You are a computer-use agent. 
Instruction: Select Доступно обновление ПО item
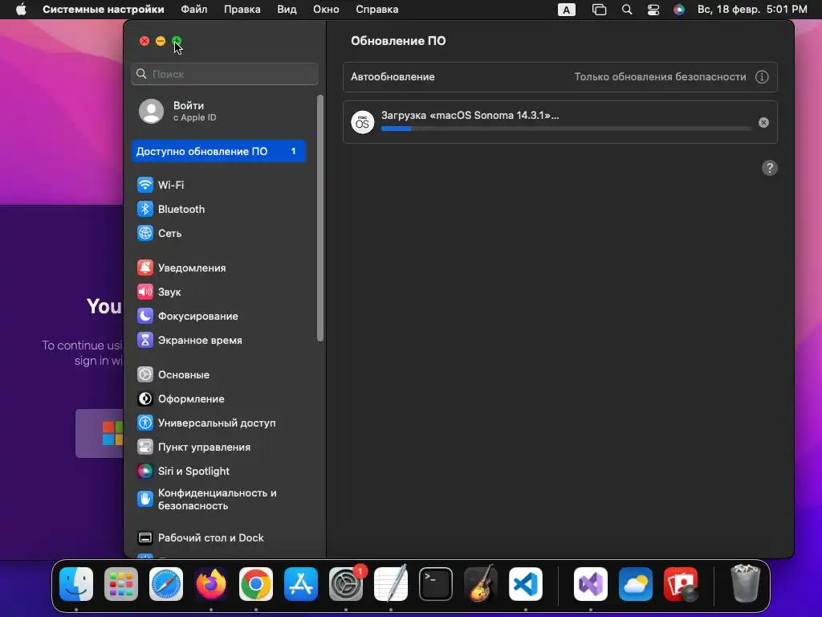(218, 151)
